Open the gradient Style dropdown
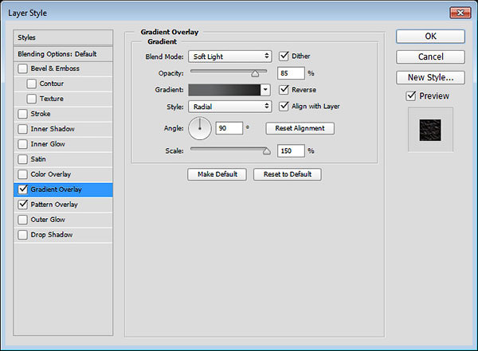Viewport: 478px width, 351px height. (x=230, y=107)
